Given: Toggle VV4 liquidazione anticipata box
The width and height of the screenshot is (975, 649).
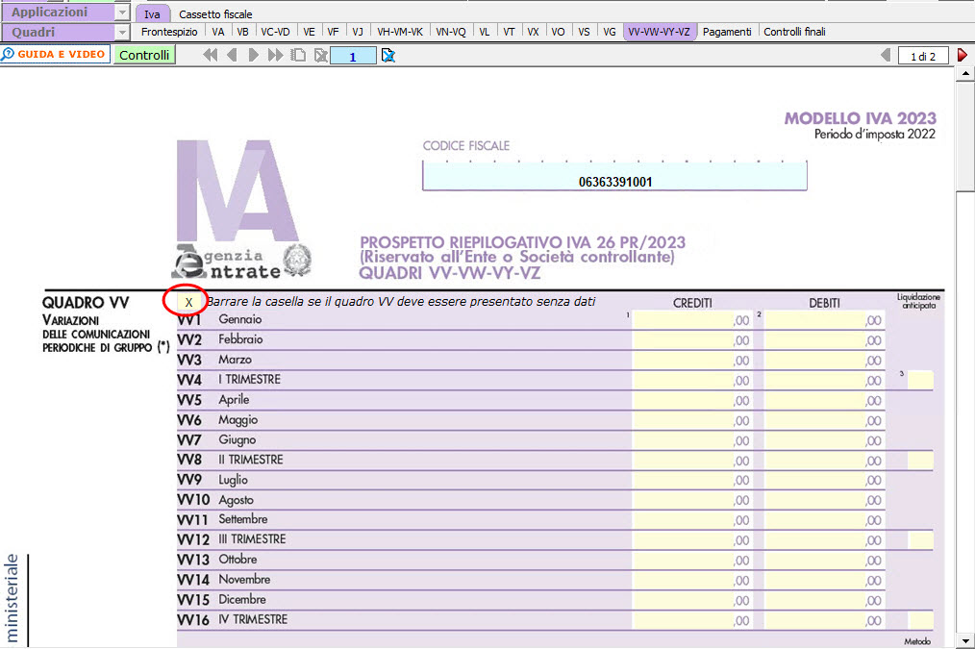Looking at the screenshot, I should point(920,380).
